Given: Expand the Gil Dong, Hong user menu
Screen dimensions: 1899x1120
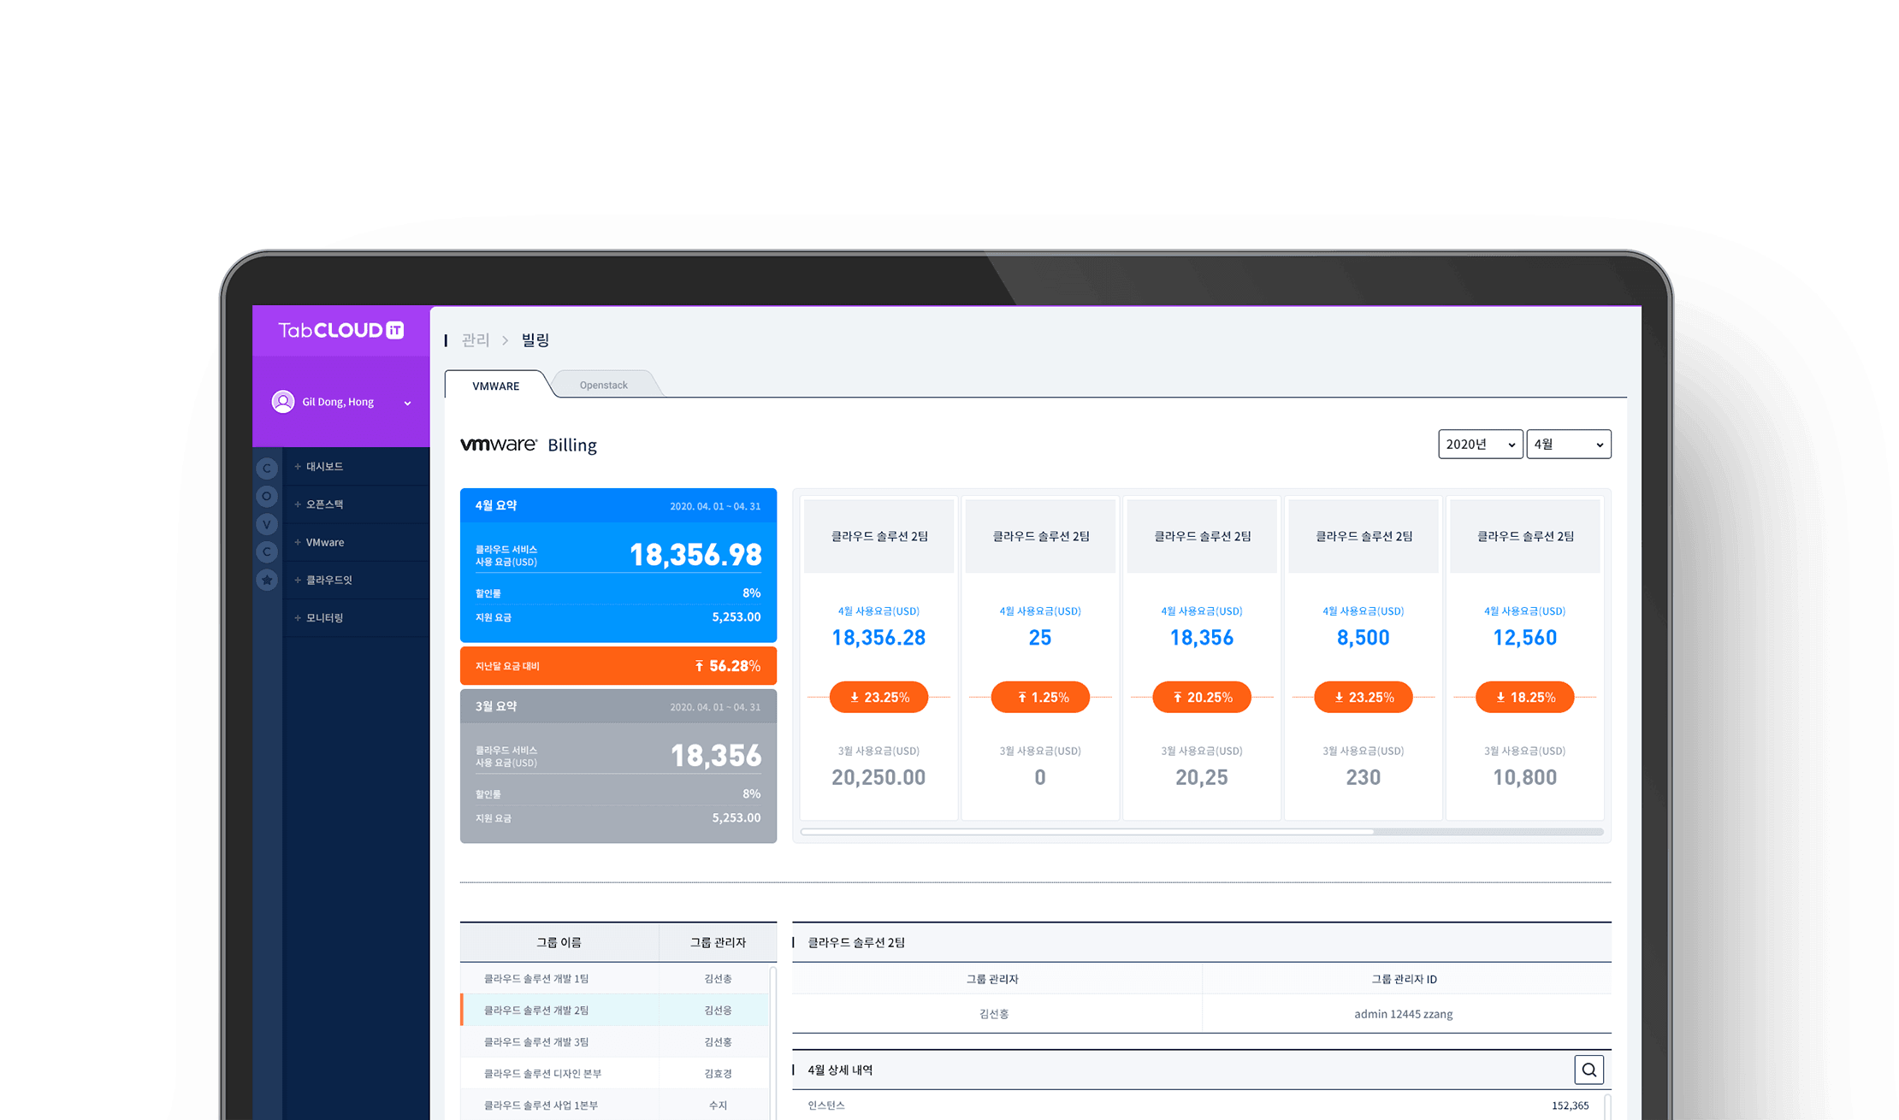Looking at the screenshot, I should [407, 403].
